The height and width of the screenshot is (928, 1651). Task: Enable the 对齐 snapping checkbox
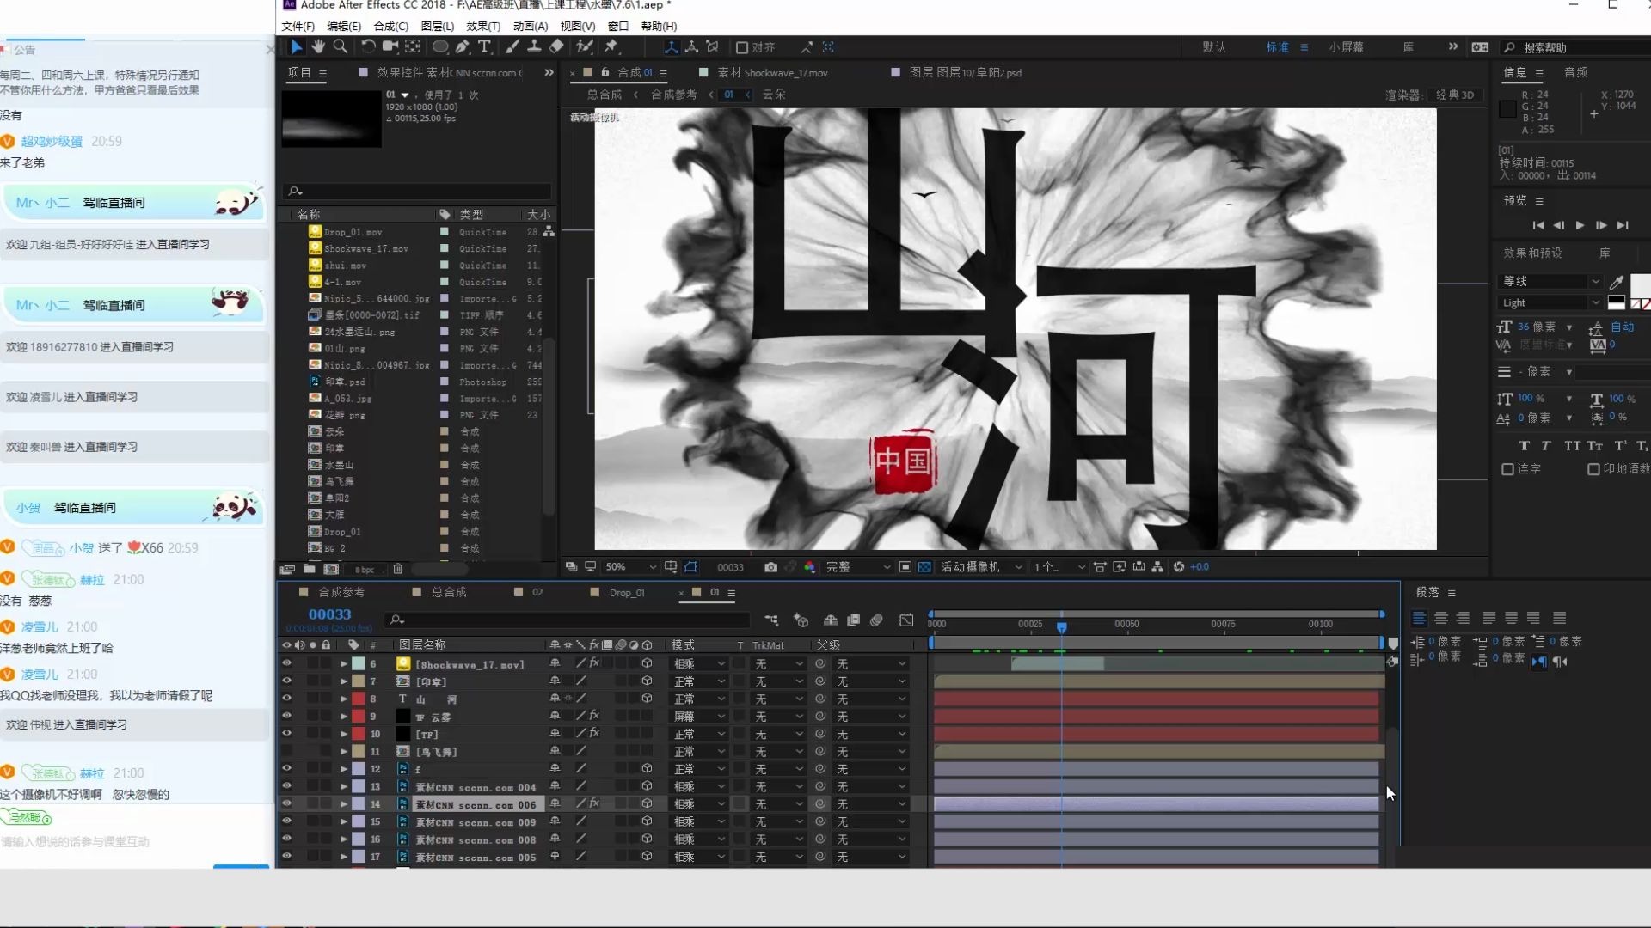[x=741, y=47]
